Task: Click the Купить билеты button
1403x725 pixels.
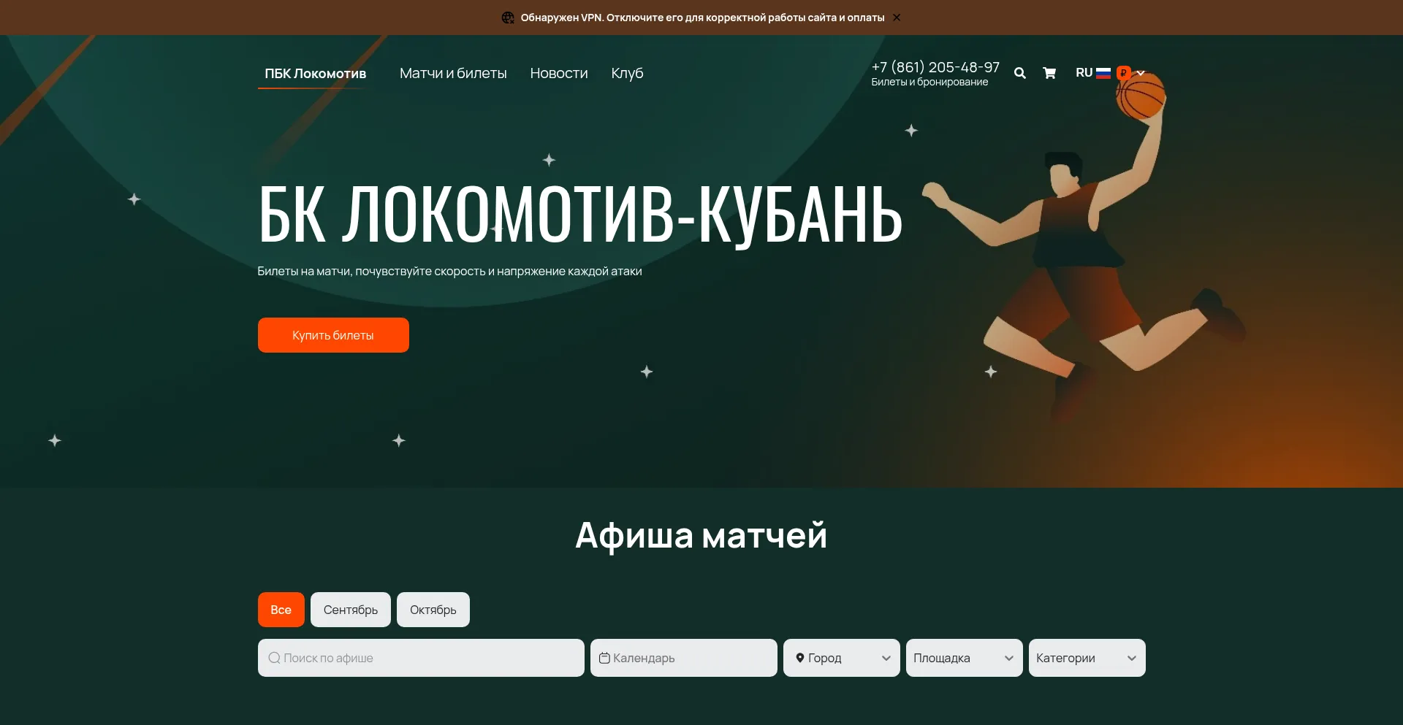Action: point(333,335)
